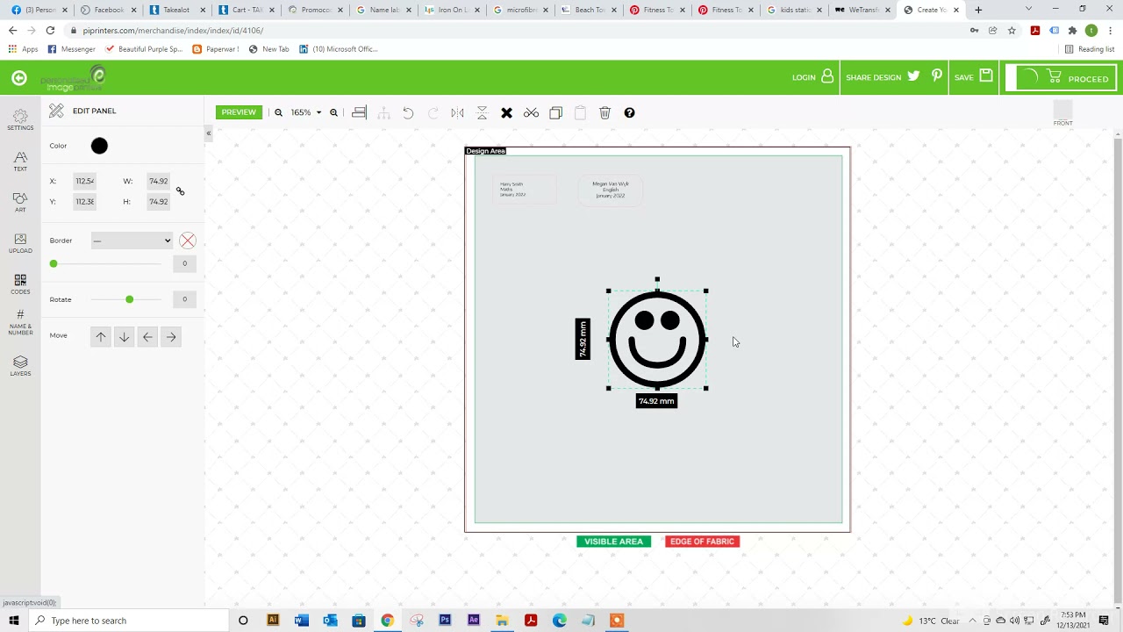Open the black Color swatch
This screenshot has width=1123, height=632.
point(99,146)
